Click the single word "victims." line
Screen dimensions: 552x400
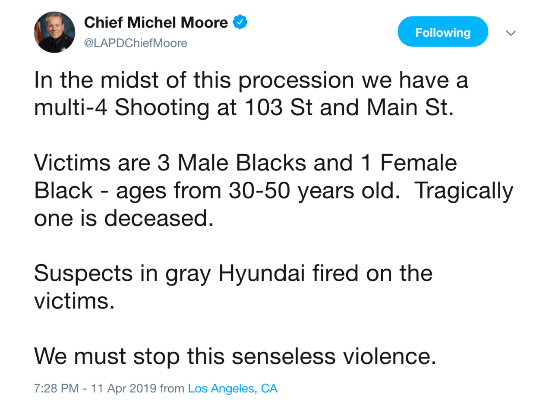click(74, 301)
